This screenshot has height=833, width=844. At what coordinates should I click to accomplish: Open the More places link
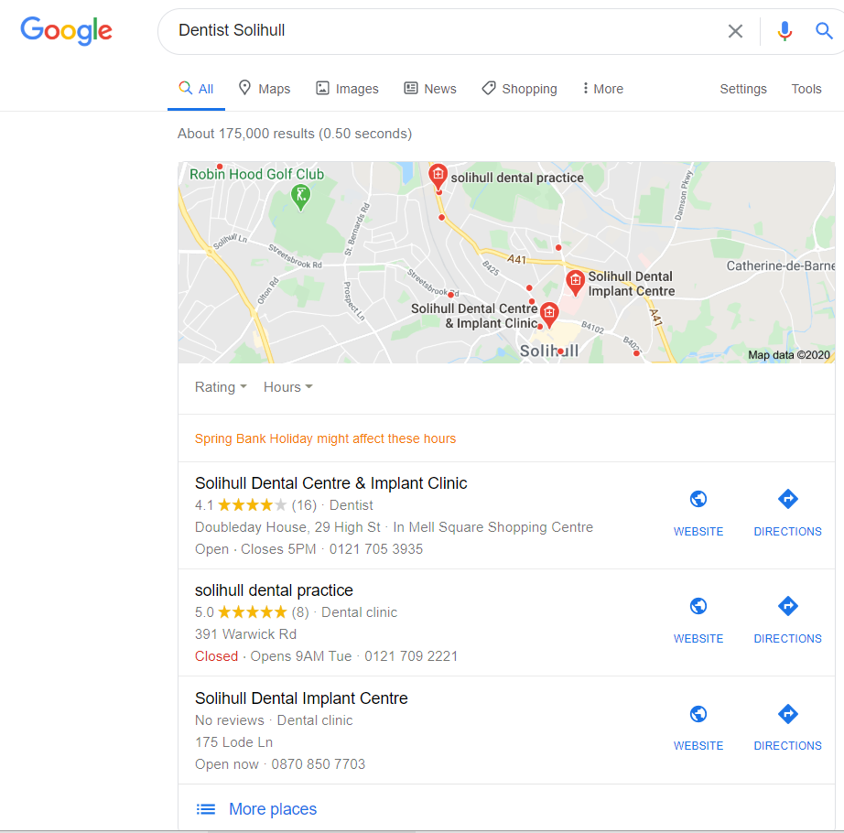[273, 809]
